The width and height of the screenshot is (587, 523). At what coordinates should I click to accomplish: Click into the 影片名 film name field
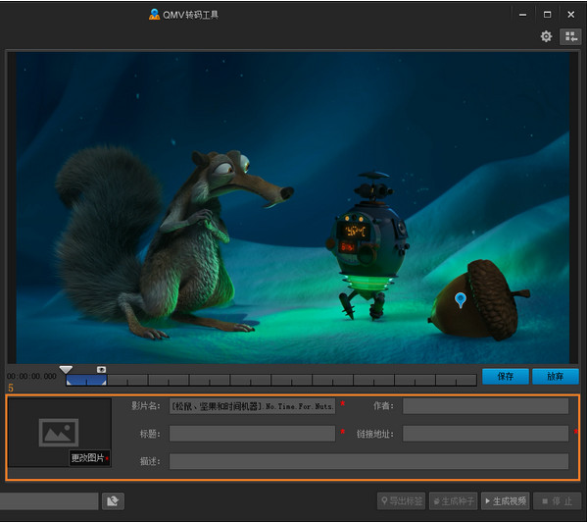(252, 406)
